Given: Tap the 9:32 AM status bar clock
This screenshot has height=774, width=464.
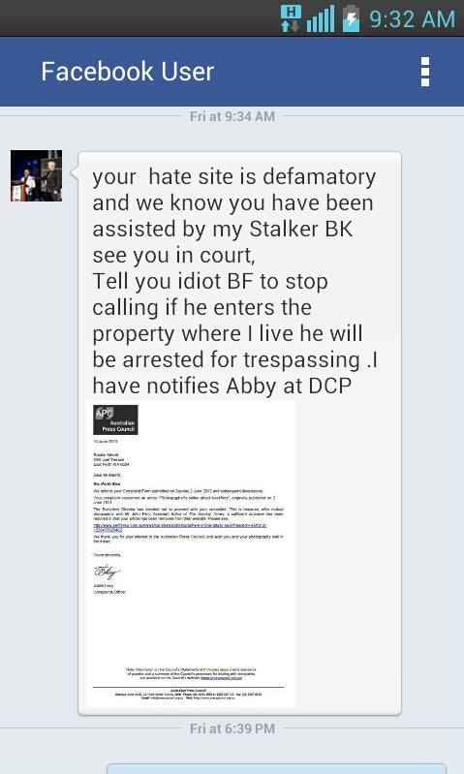Looking at the screenshot, I should point(412,19).
